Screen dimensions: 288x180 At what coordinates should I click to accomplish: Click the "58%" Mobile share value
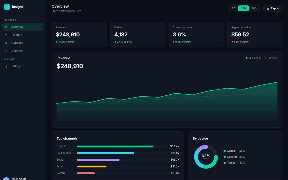point(242,151)
